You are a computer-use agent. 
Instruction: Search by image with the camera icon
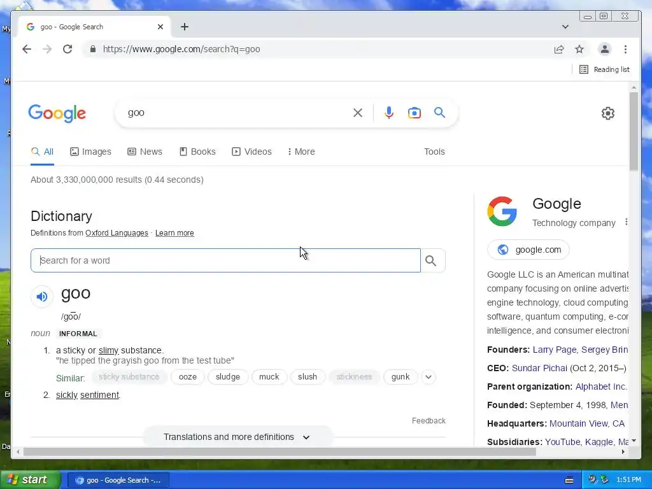click(x=414, y=113)
